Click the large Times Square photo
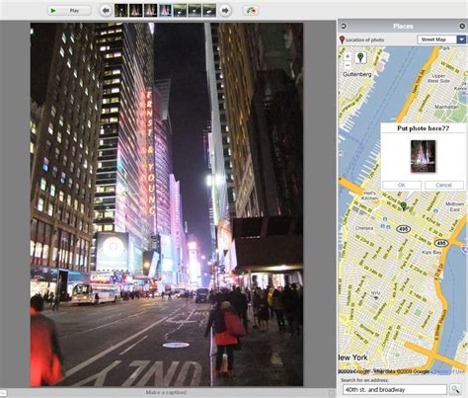 (x=167, y=204)
